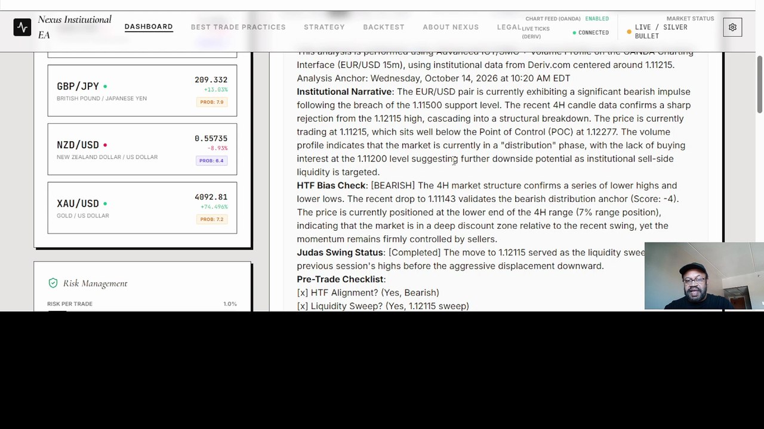
Task: Switch to the Dashboard tab
Action: point(149,27)
